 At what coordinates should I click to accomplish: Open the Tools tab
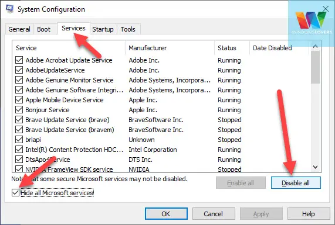(x=128, y=29)
